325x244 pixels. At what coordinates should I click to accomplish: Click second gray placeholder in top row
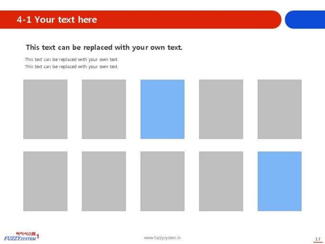(x=104, y=109)
